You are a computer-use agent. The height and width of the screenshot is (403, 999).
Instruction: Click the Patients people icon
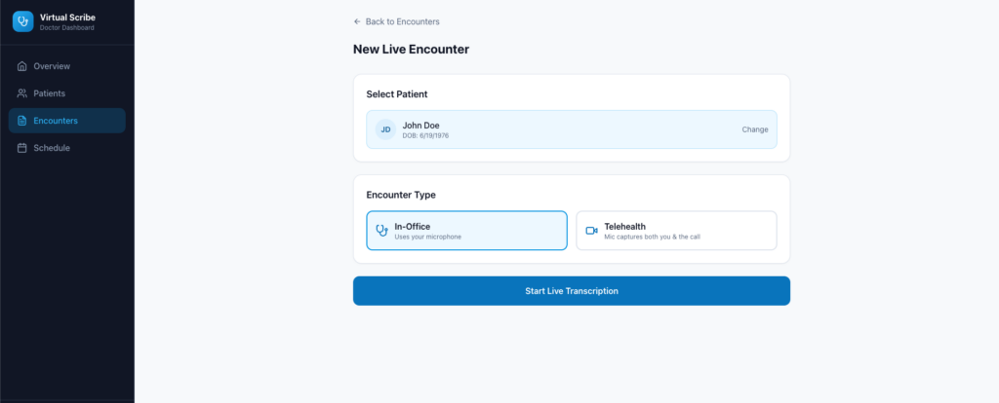click(x=22, y=93)
